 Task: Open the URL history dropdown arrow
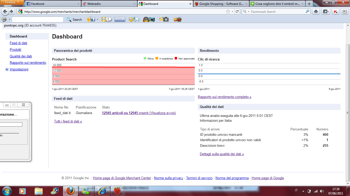232,11
